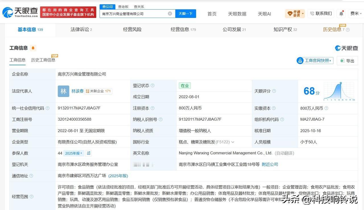
Task: Click help icon next to 实缴资本 label
Action: pos(274,108)
